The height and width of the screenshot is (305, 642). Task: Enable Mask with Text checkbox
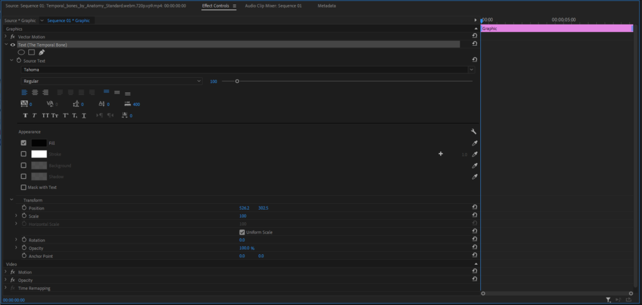pos(24,188)
